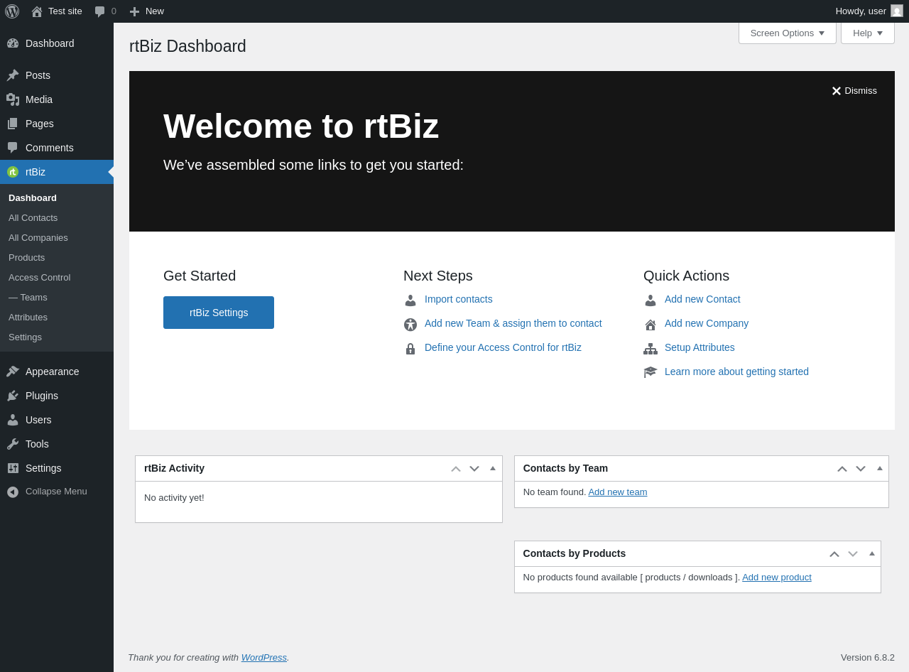Move Contacts by Team widget up
The height and width of the screenshot is (672, 909).
click(x=842, y=469)
